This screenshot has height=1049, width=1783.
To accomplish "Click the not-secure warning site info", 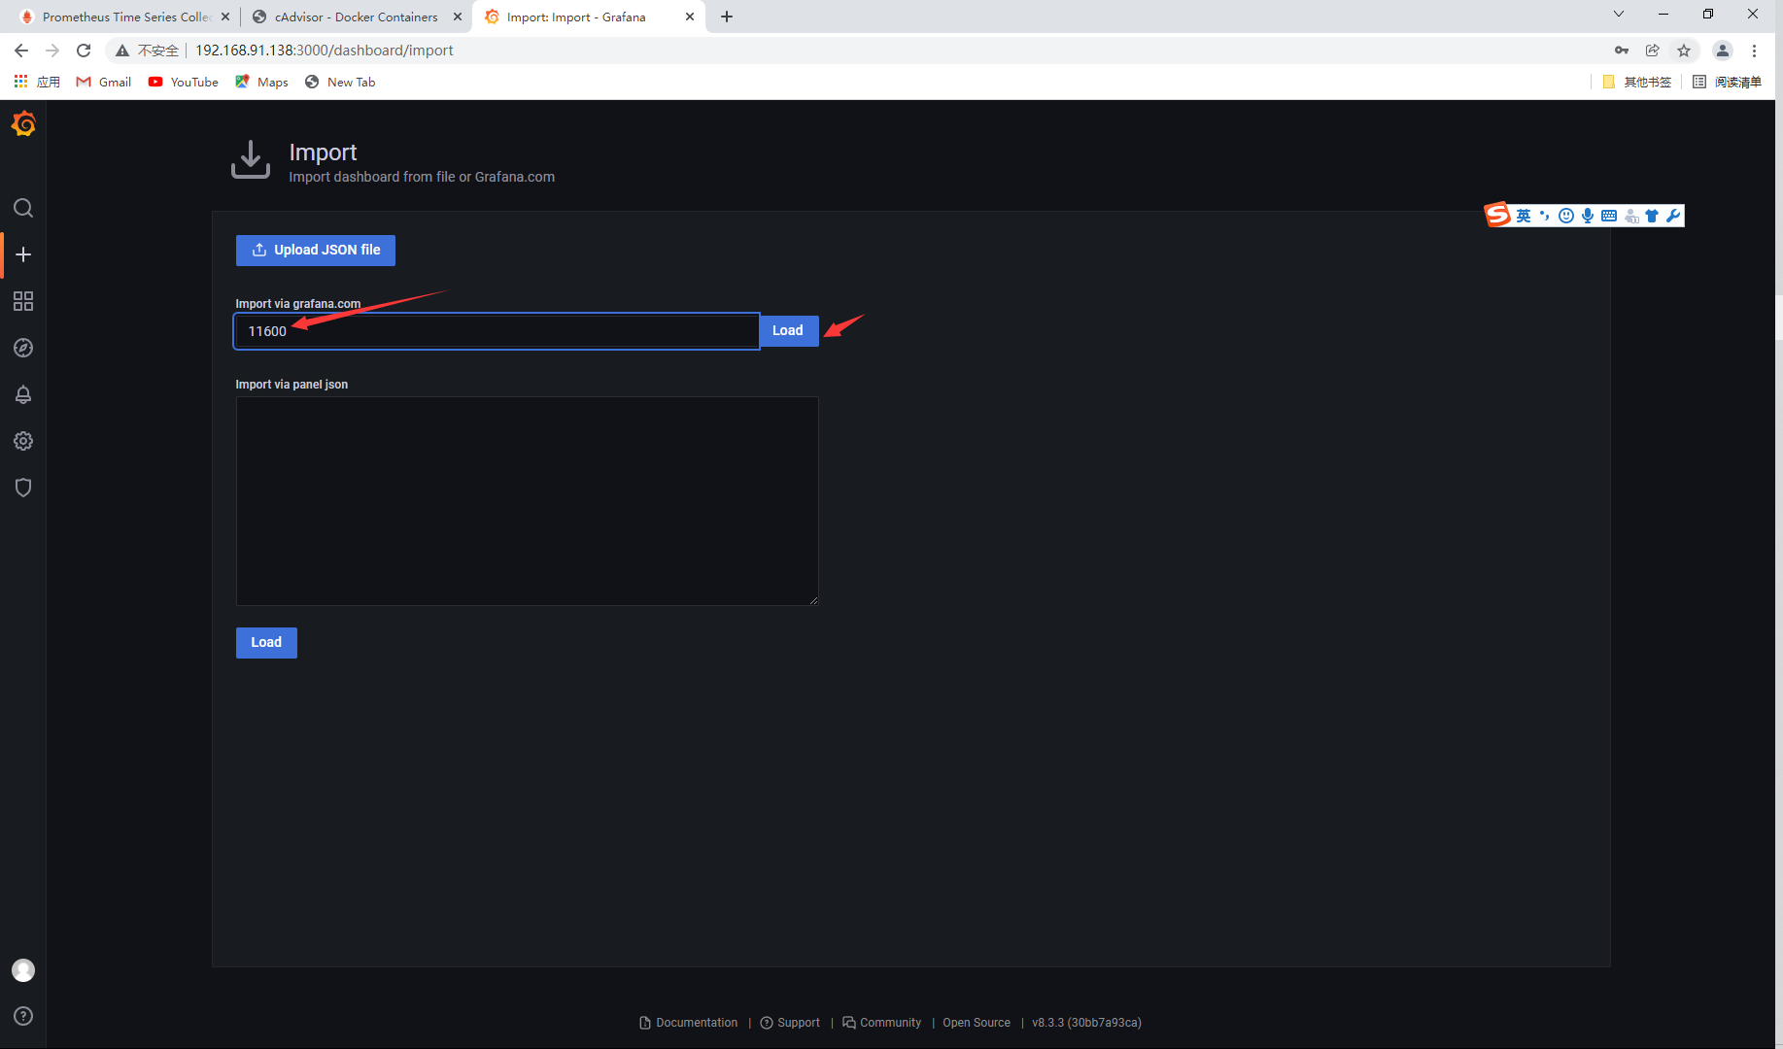I will pos(148,51).
